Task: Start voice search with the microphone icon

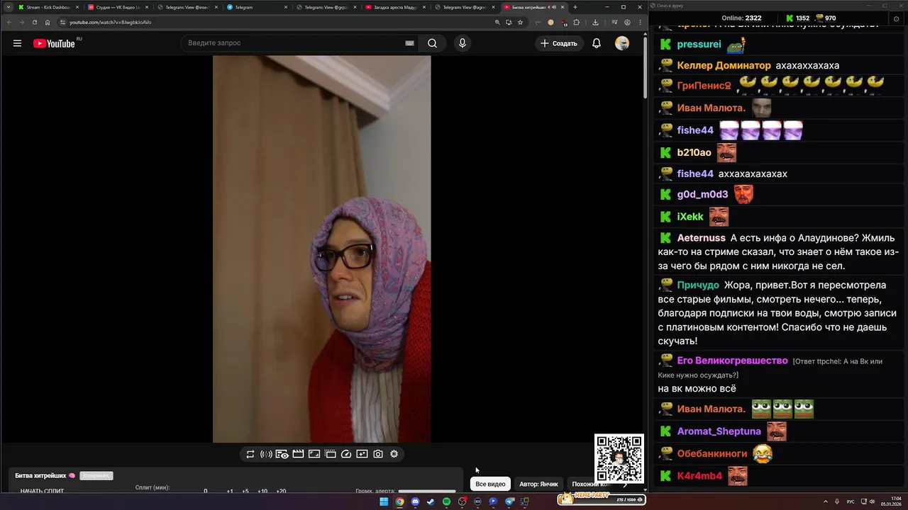Action: click(x=463, y=43)
